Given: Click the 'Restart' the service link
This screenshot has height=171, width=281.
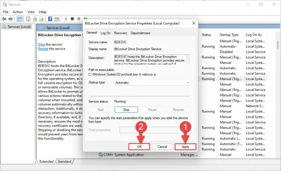Looking at the screenshot, I should point(43,48).
